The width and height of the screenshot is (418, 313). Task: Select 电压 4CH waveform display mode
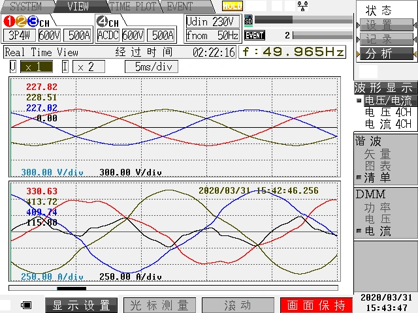coord(388,113)
